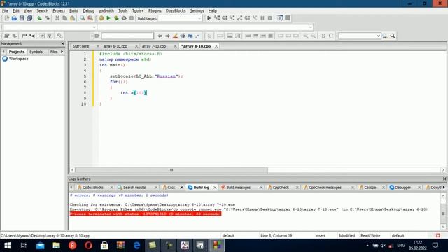This screenshot has height=252, width=448.
Task: Switch to array 6-10.cpp tab
Action: (115, 46)
